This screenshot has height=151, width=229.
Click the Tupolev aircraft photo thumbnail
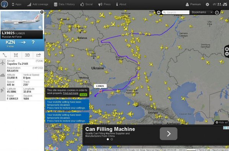coord(22,20)
